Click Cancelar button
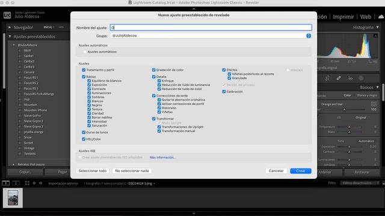Image resolution: width=385 pixels, height=216 pixels. point(276,171)
